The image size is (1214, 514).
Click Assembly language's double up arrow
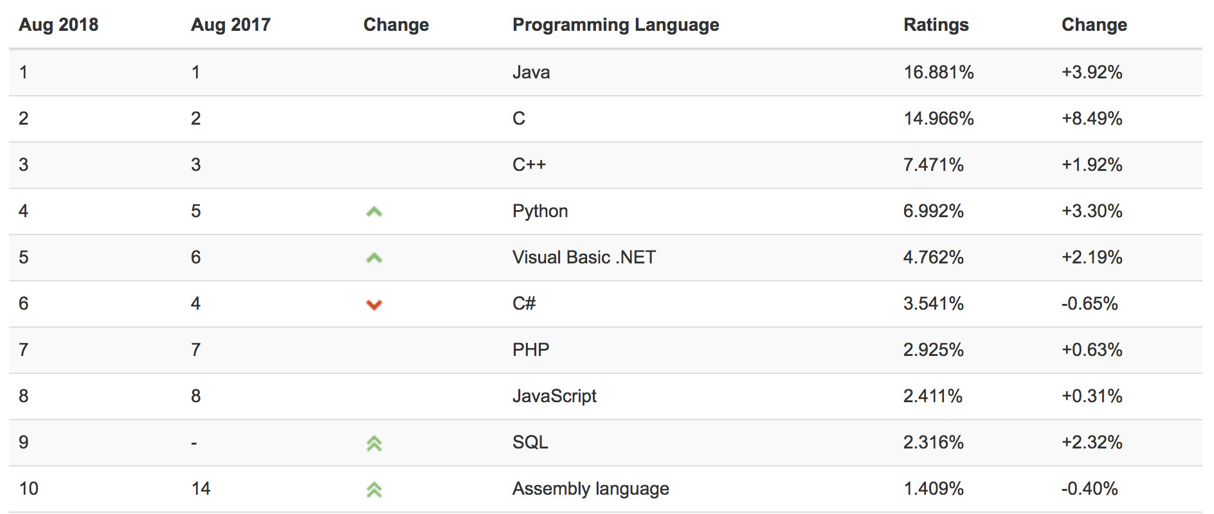(374, 490)
